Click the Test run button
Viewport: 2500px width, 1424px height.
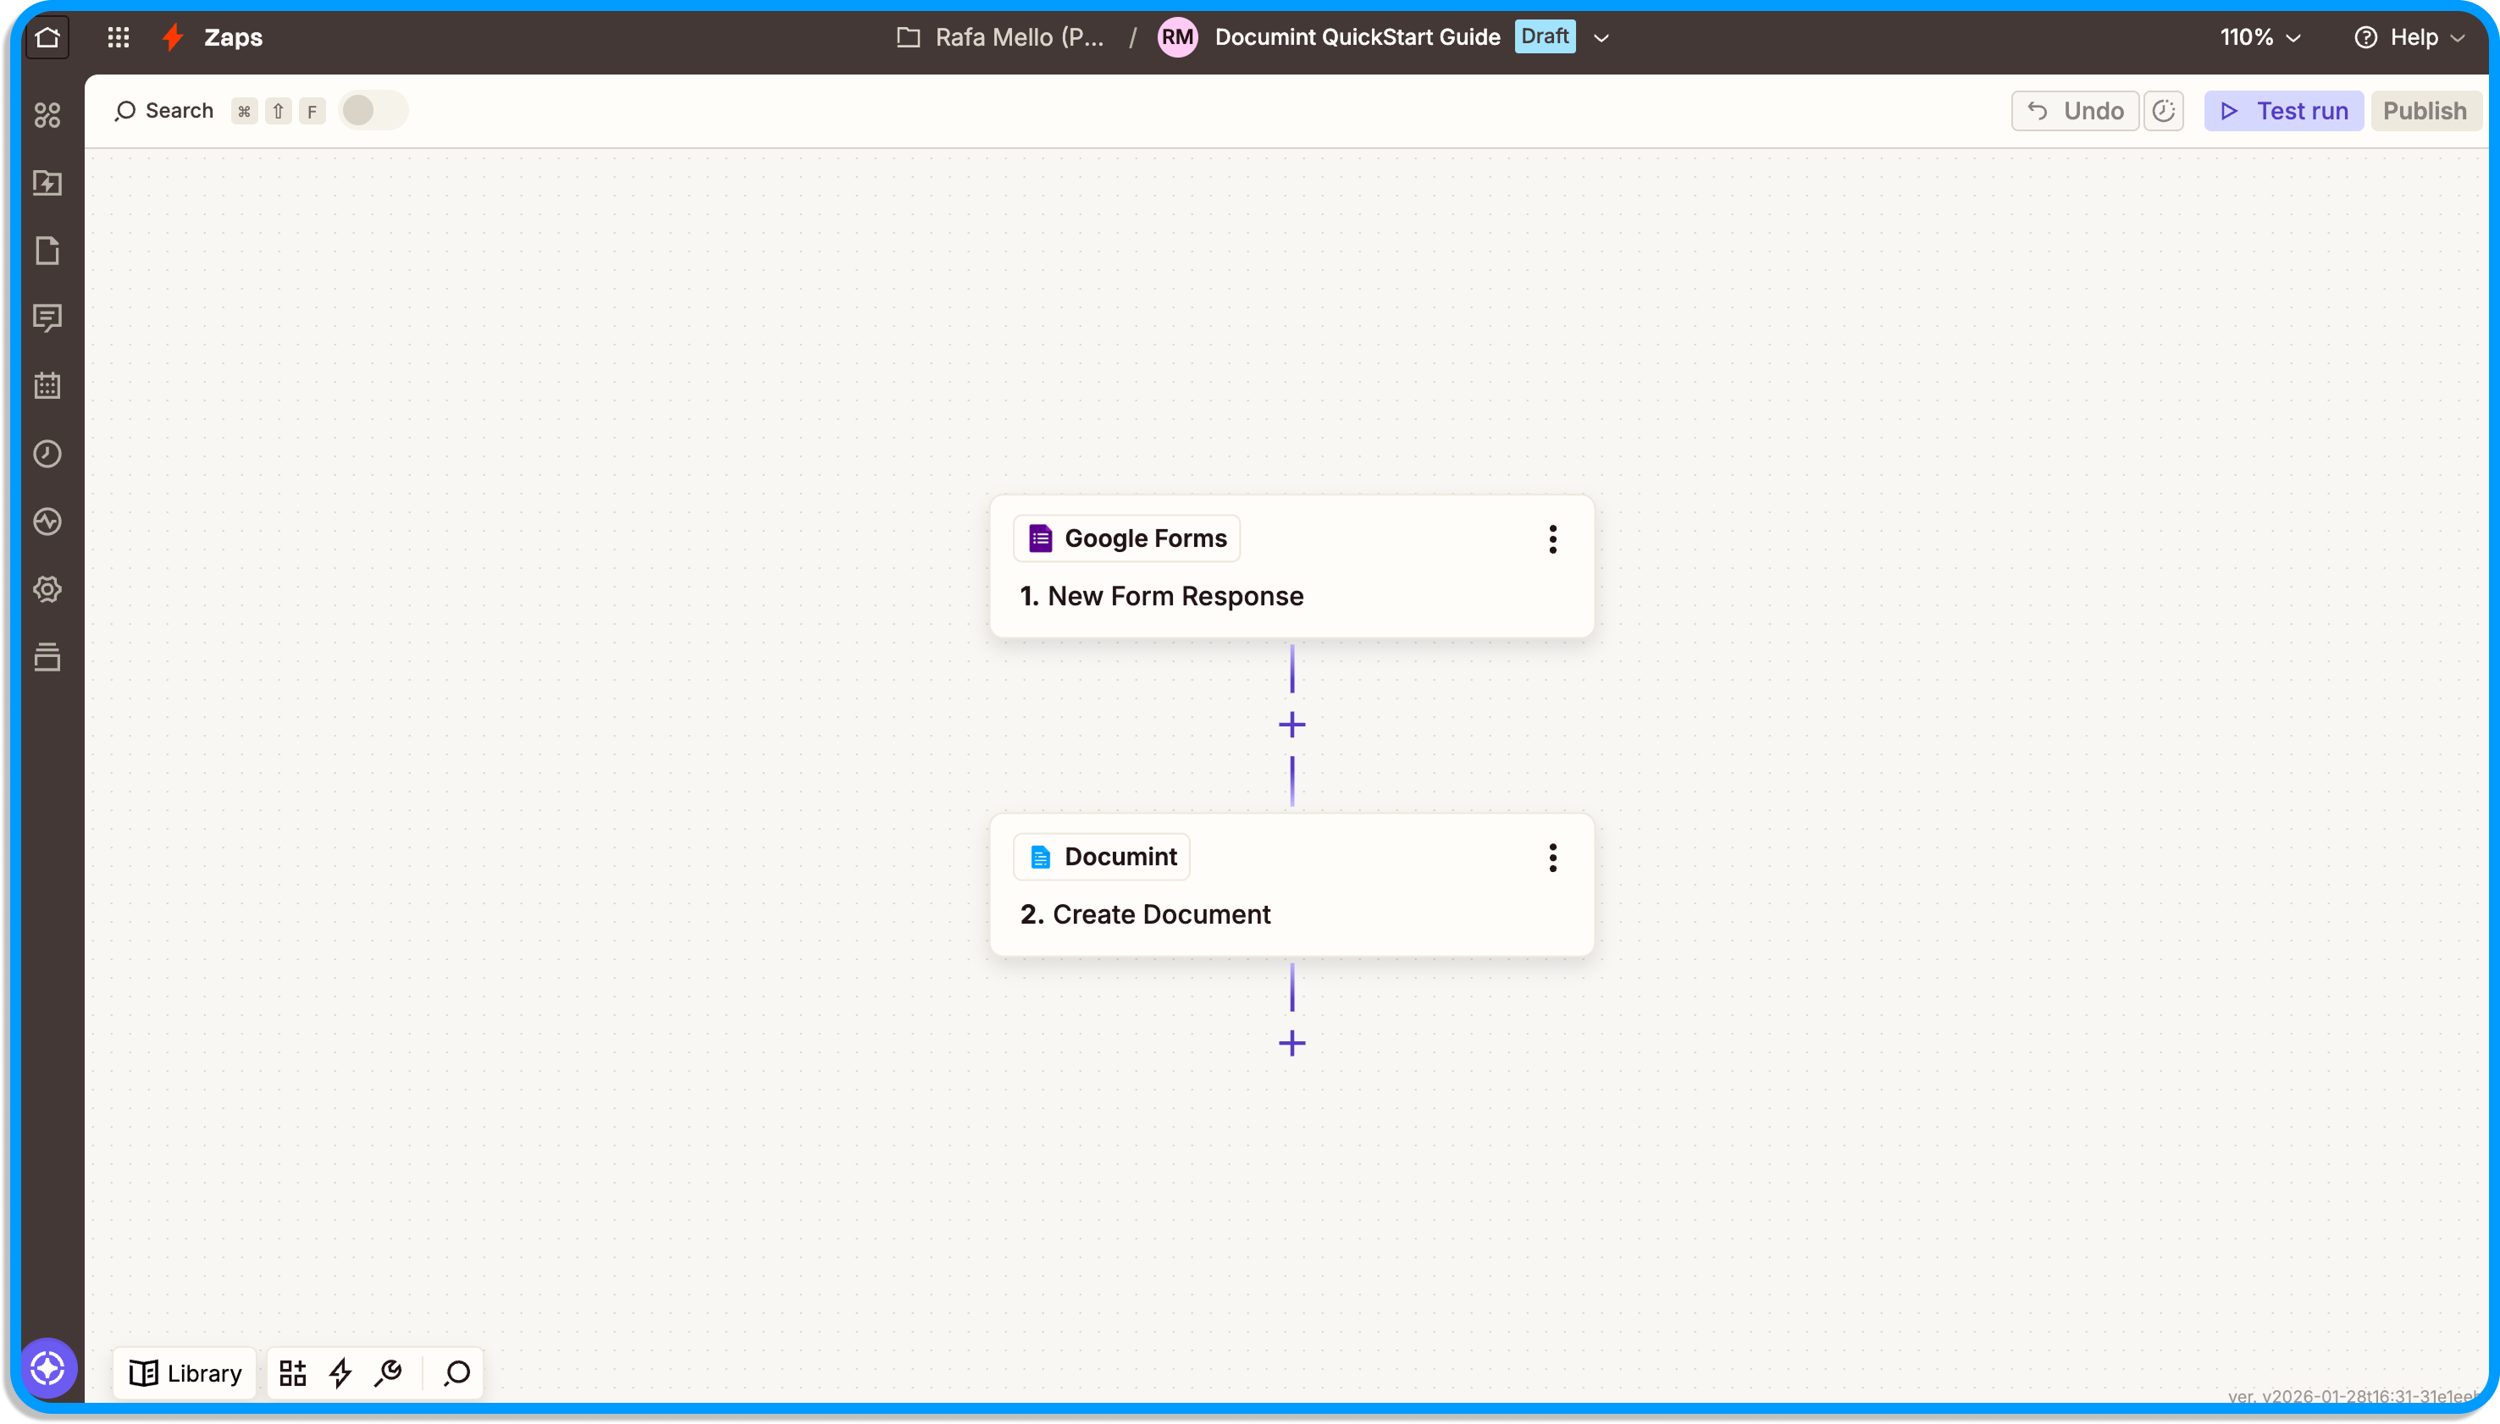click(x=2283, y=111)
